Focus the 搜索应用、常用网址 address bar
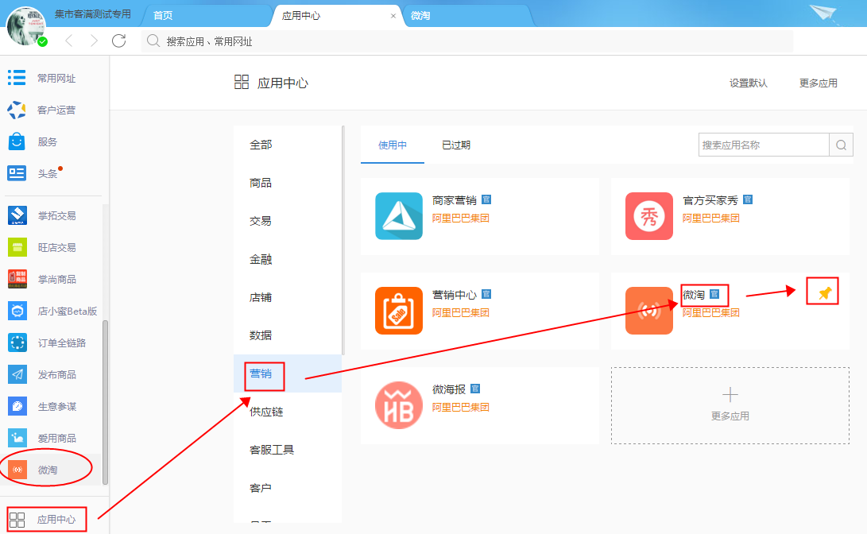 tap(467, 41)
